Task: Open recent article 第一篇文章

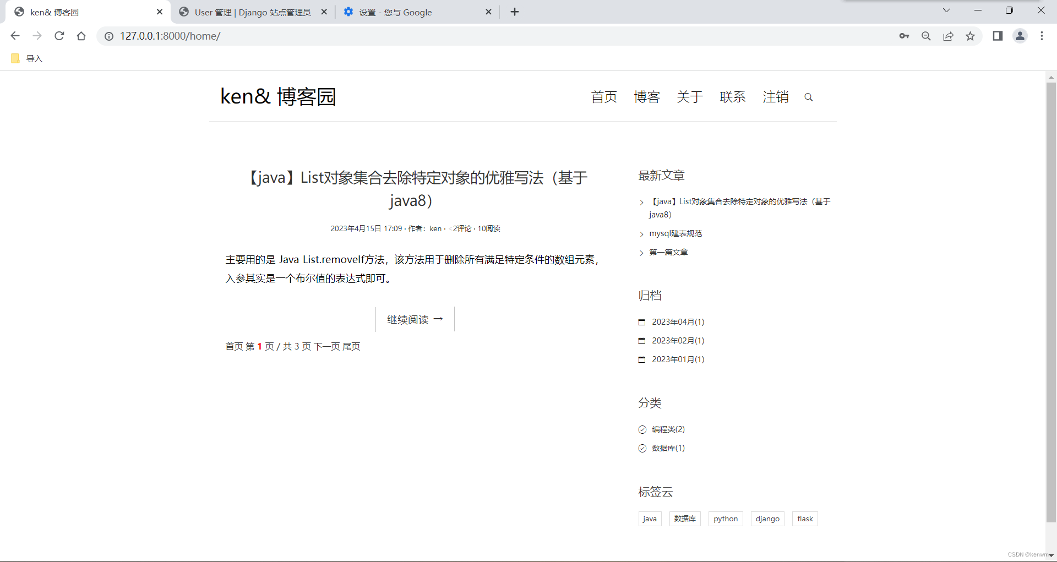Action: tap(668, 252)
